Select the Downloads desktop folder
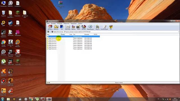The image size is (180, 101). coord(11,33)
